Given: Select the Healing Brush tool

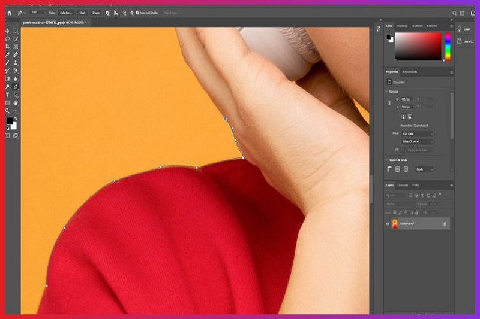Looking at the screenshot, I should 16,55.
